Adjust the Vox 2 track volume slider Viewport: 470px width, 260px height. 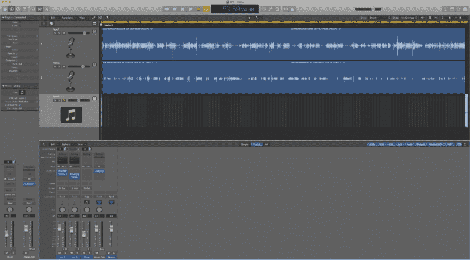[79, 67]
